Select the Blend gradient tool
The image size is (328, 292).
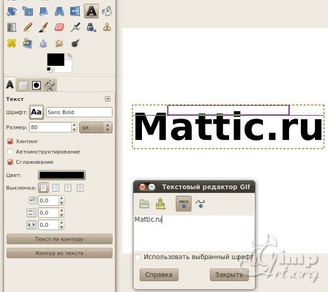(x=12, y=27)
